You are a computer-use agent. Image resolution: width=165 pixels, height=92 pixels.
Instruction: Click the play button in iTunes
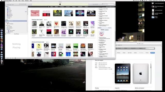10,4
